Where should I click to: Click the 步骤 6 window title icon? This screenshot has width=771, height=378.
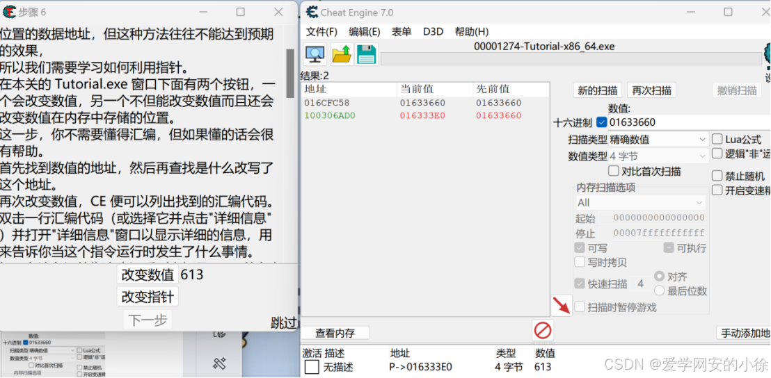tap(9, 11)
